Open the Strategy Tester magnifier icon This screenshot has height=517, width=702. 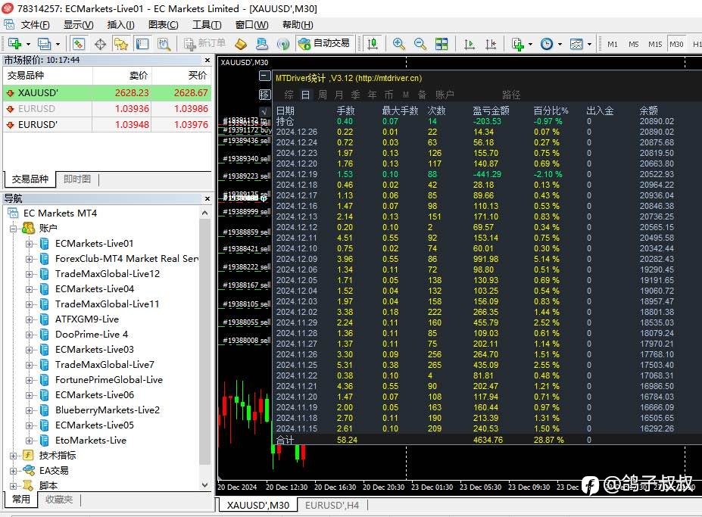(x=164, y=43)
